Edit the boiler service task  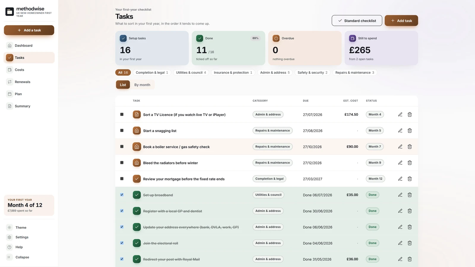point(400,147)
